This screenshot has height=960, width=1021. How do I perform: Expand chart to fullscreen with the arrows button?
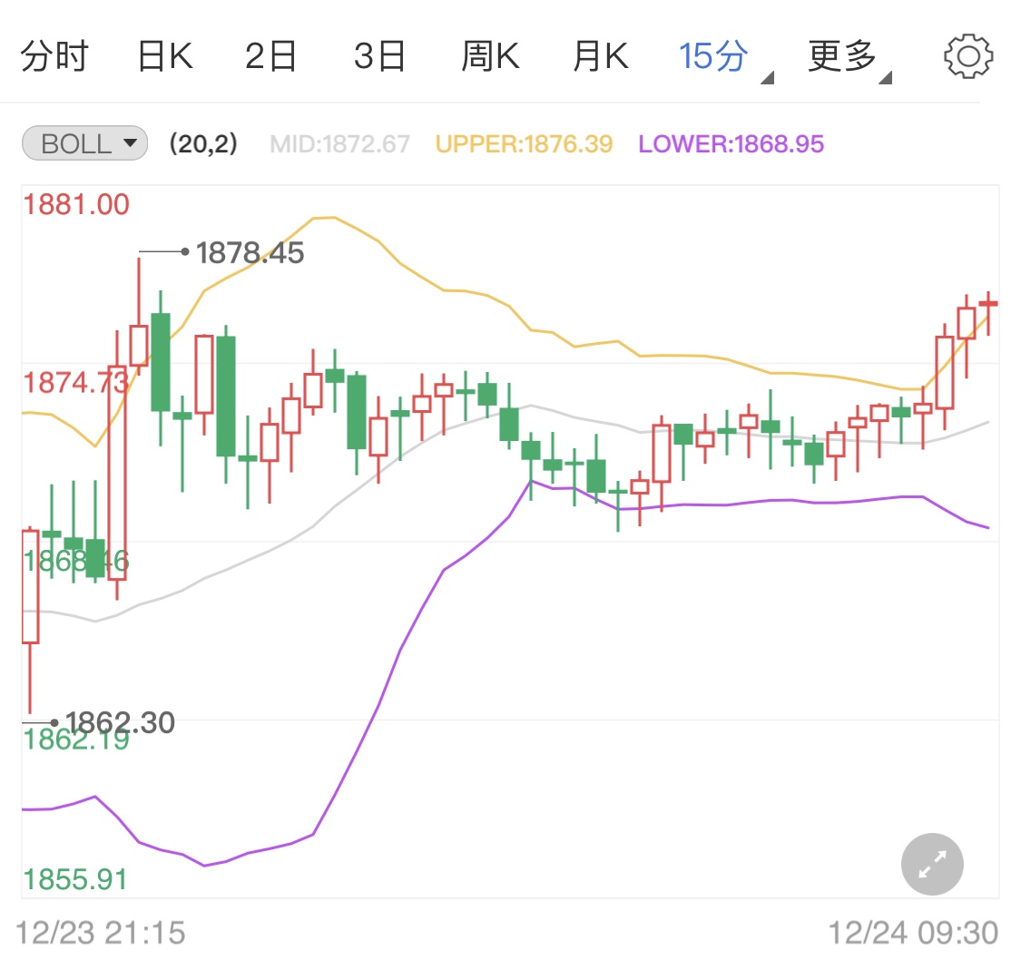(x=932, y=864)
